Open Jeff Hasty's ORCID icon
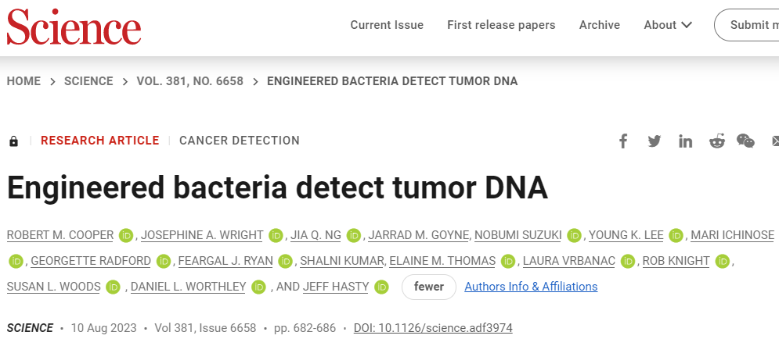The height and width of the screenshot is (339, 779). tap(381, 287)
